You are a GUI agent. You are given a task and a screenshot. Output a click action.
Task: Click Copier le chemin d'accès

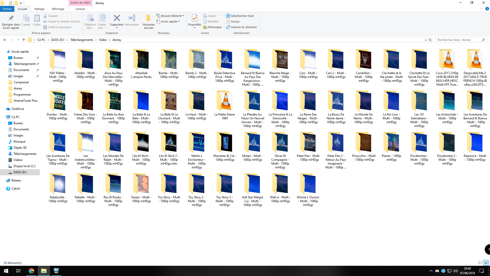pyautogui.click(x=62, y=21)
